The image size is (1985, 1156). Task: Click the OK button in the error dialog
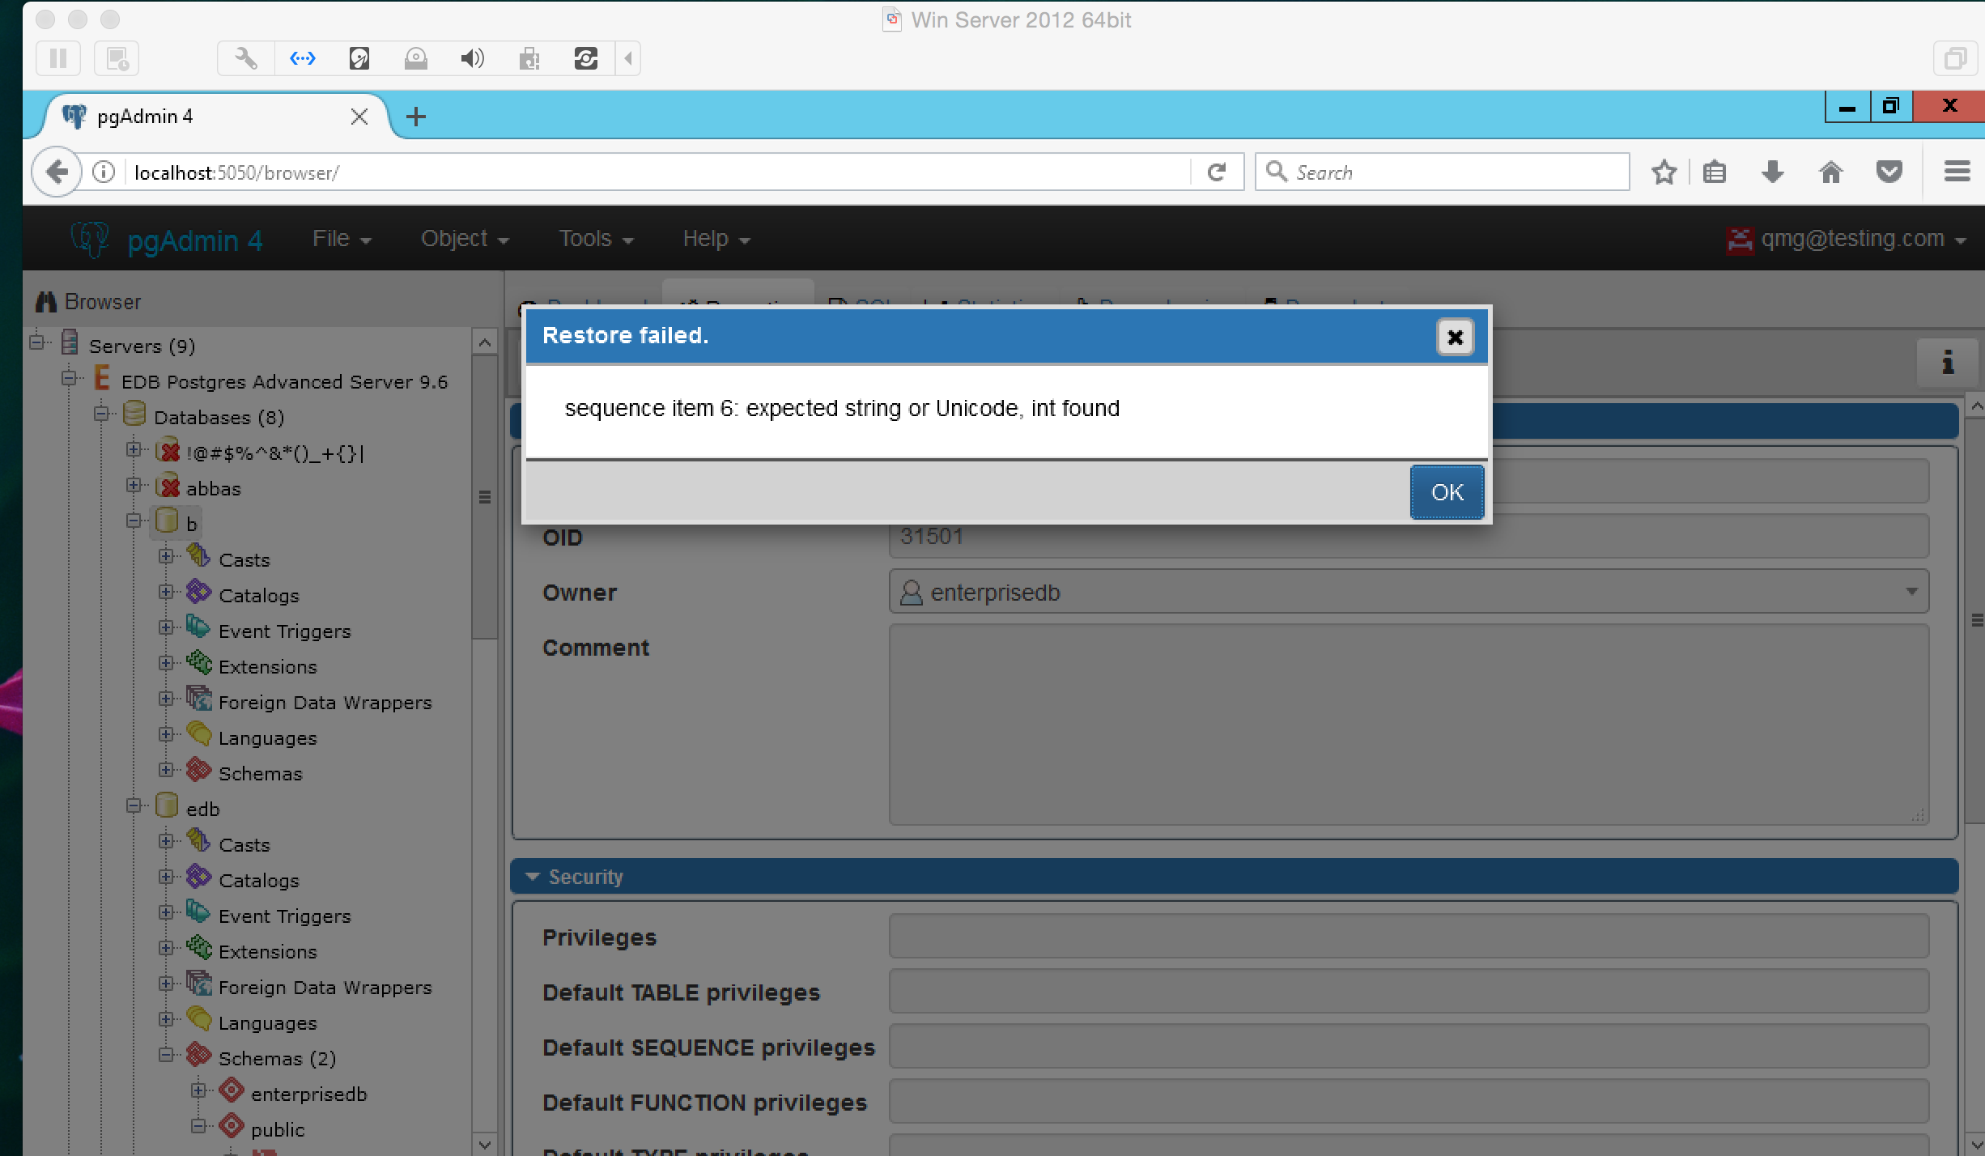[x=1446, y=492]
